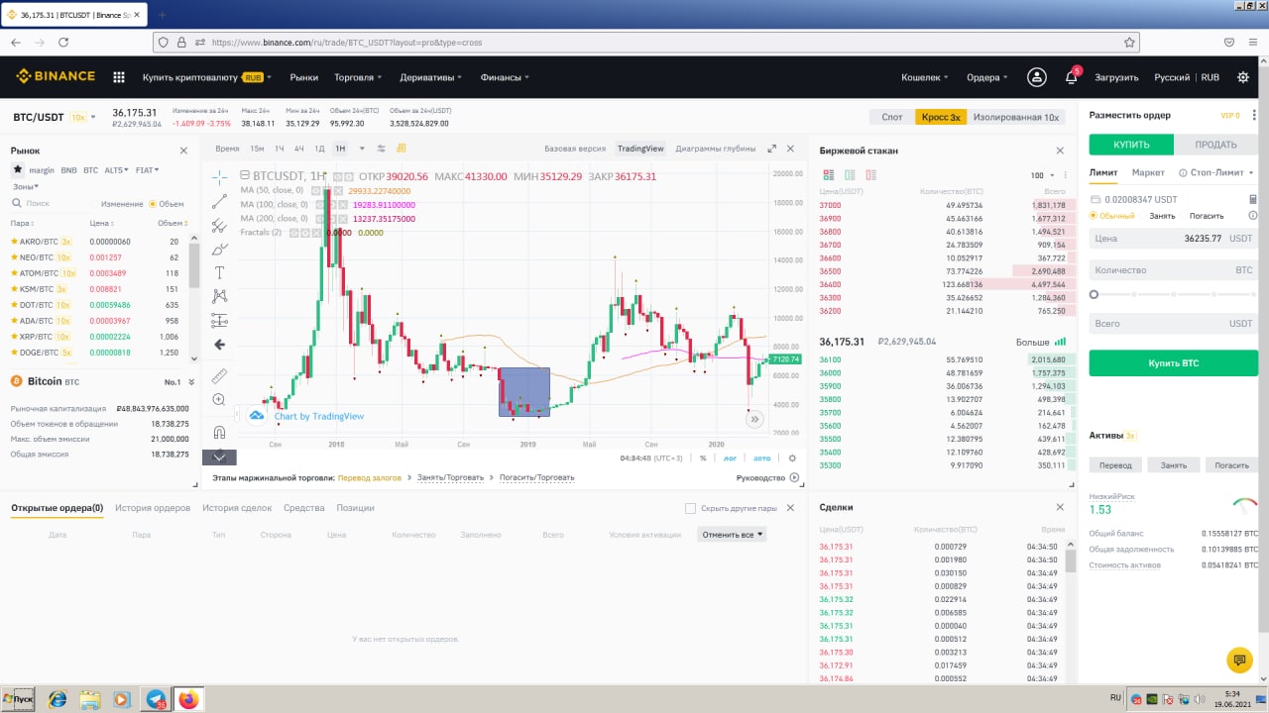Screen dimensions: 1269x713
Task: Open the ALTS market filter dropdown
Action: [117, 170]
